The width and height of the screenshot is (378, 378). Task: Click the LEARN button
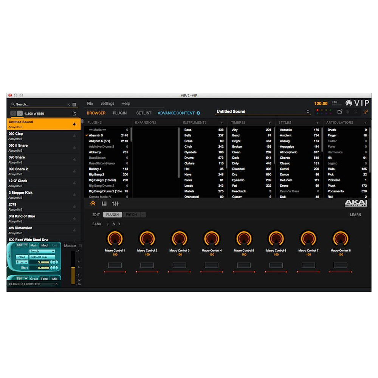(x=355, y=215)
